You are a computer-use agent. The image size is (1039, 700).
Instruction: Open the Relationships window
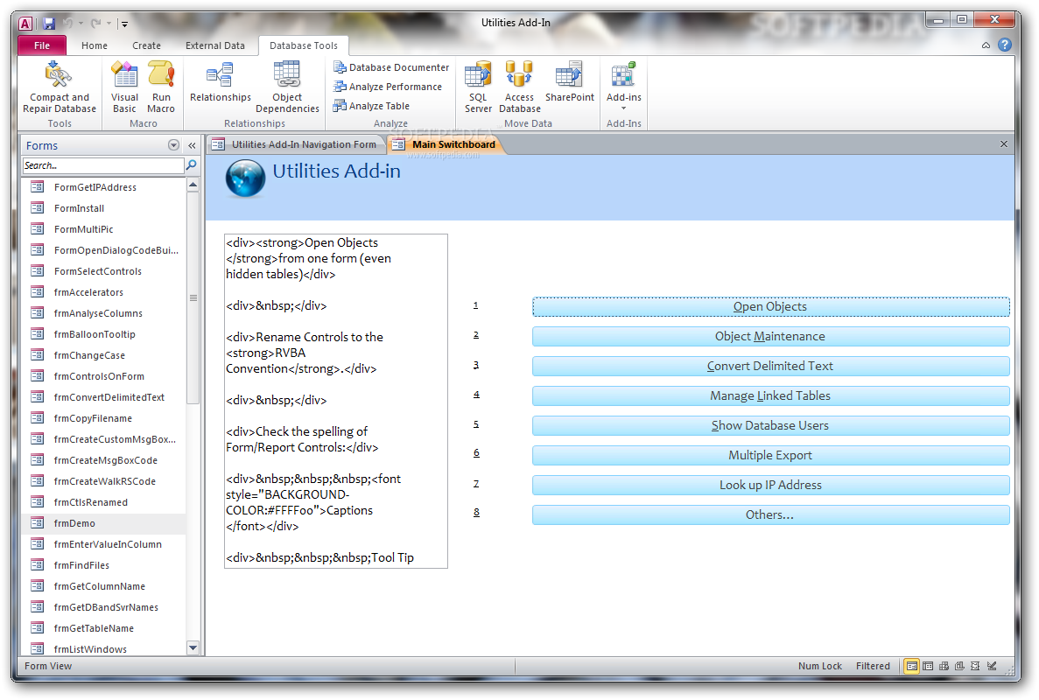221,82
